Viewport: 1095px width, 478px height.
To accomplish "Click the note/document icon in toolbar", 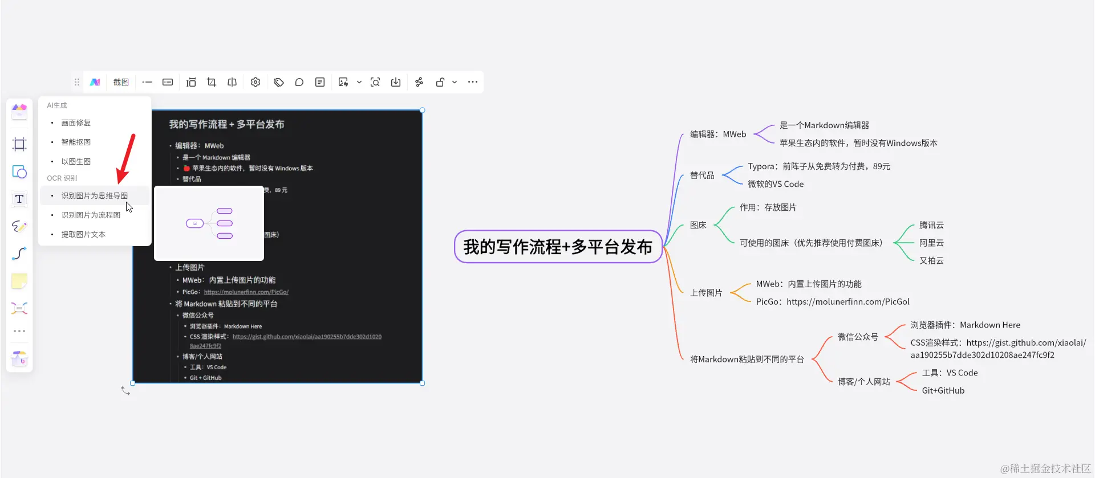I will (x=320, y=82).
